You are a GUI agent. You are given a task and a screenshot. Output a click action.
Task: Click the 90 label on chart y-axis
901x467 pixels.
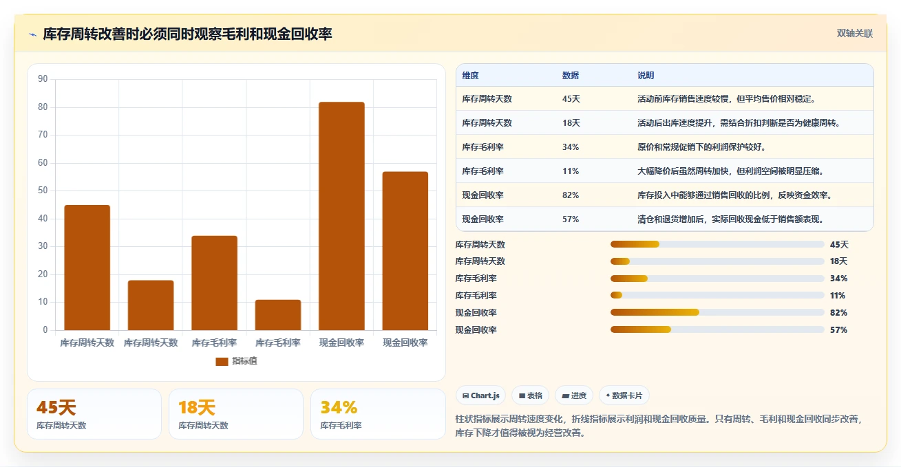point(43,79)
